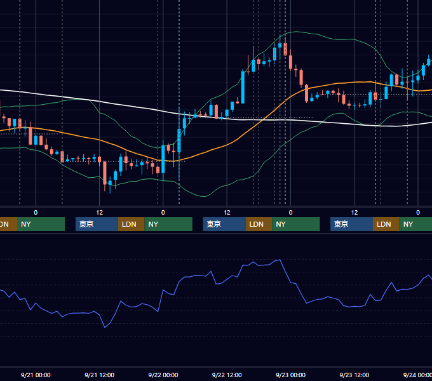The width and height of the screenshot is (432, 381).
Task: Select the LDN session block on 9/23
Action: (x=386, y=224)
